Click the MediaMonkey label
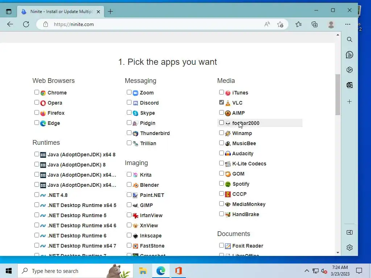371x278 pixels. (249, 204)
